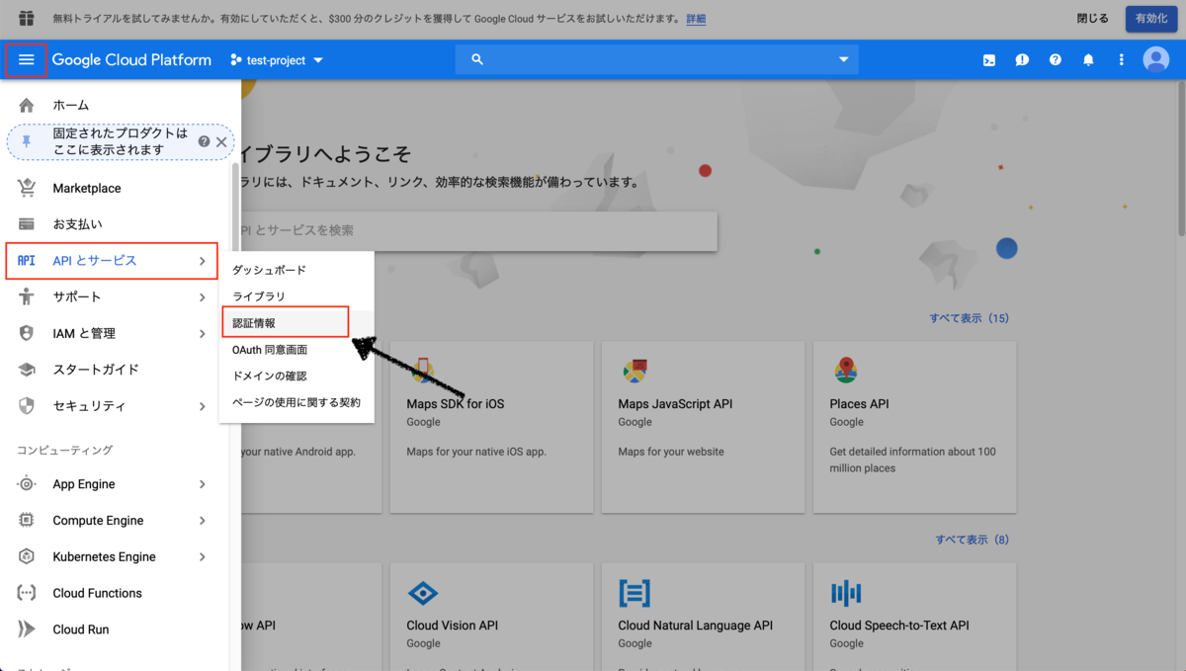Viewport: 1186px width, 671px height.
Task: Click the Google Cloud Platform logo text
Action: click(131, 60)
